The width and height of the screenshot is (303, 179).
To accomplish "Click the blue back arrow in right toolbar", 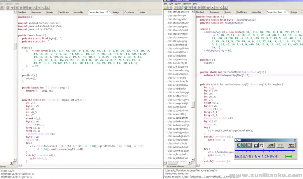I will (195, 8).
